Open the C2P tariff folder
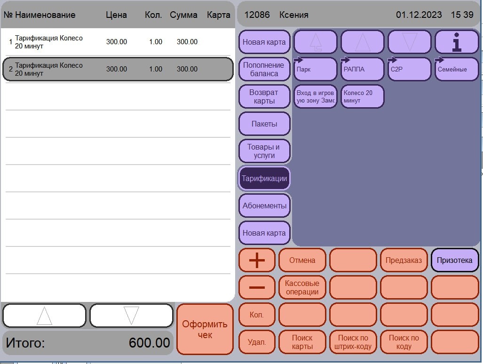Screen dimensions: 483x364 tap(409, 69)
